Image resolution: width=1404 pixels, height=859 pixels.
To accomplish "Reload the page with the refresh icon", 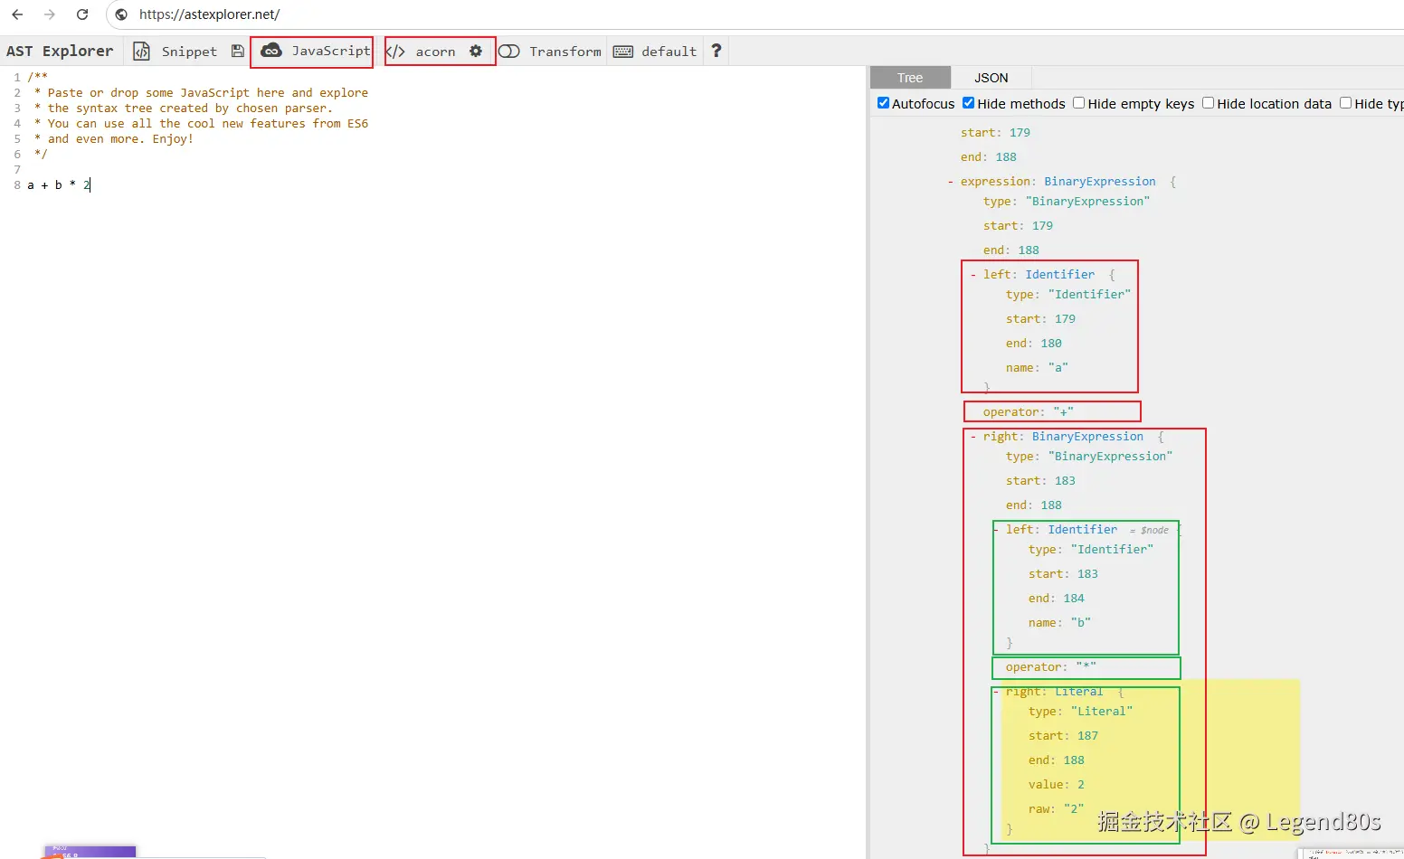I will coord(82,14).
